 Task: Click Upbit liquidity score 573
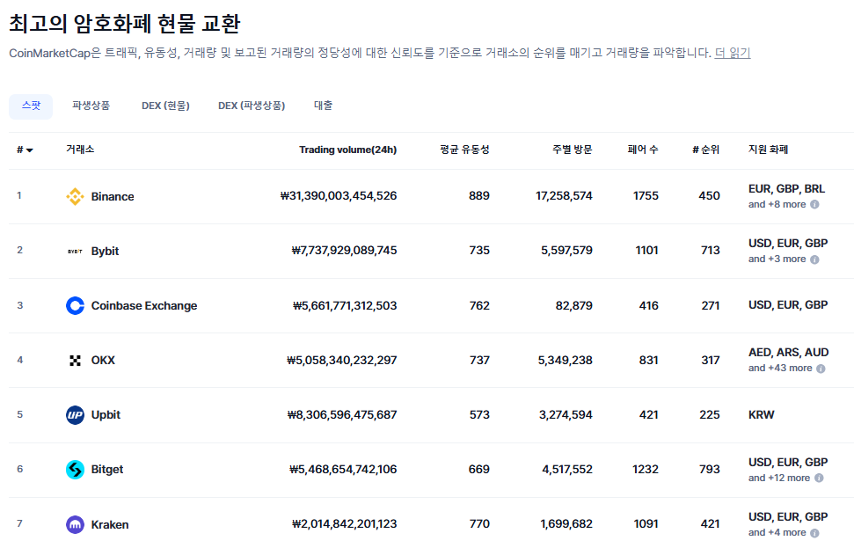click(x=479, y=415)
